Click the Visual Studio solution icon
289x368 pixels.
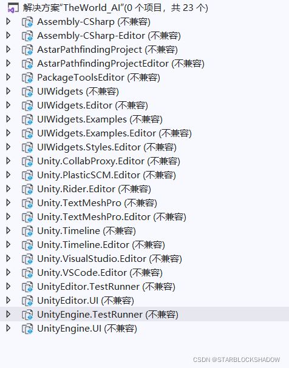pyautogui.click(x=13, y=8)
